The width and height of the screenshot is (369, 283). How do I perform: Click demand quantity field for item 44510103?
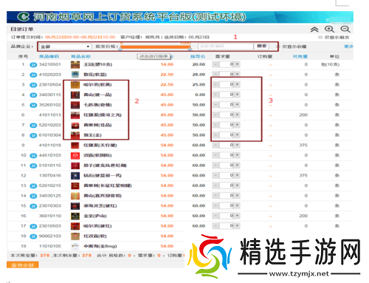[227, 155]
